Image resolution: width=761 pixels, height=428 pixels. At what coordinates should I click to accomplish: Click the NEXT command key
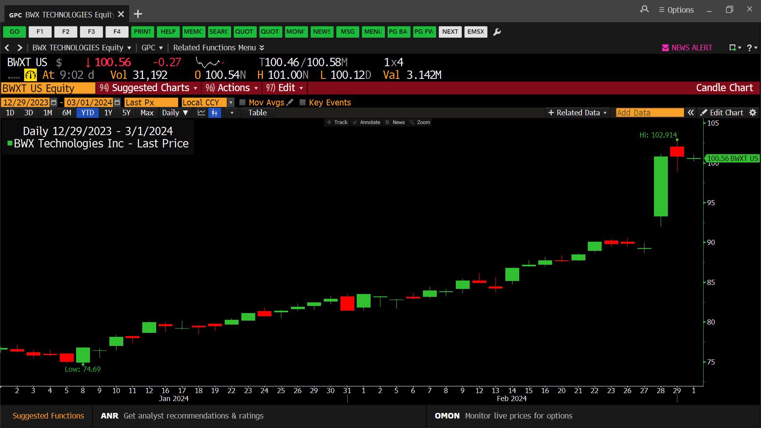click(450, 32)
